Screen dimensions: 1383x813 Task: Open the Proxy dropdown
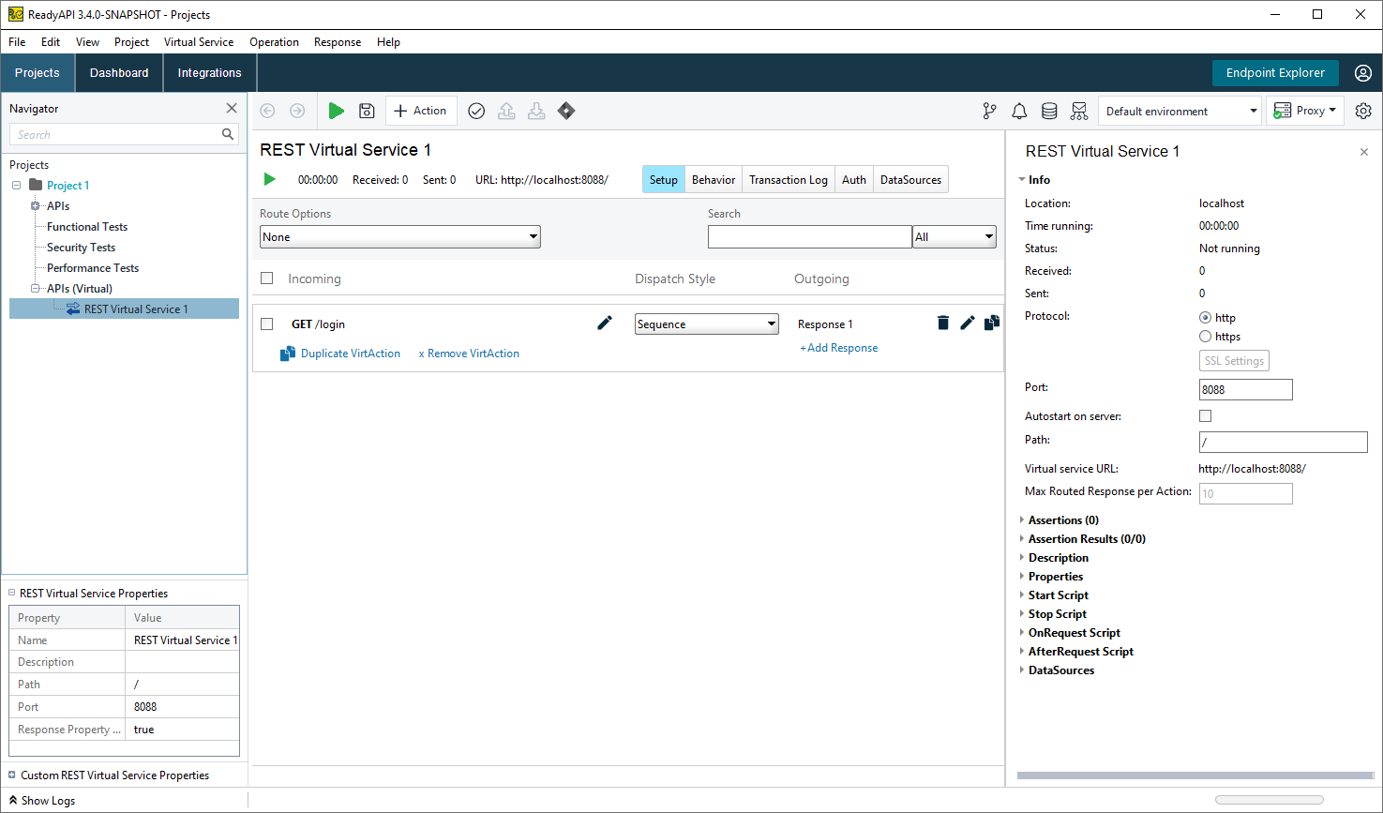(x=1305, y=111)
